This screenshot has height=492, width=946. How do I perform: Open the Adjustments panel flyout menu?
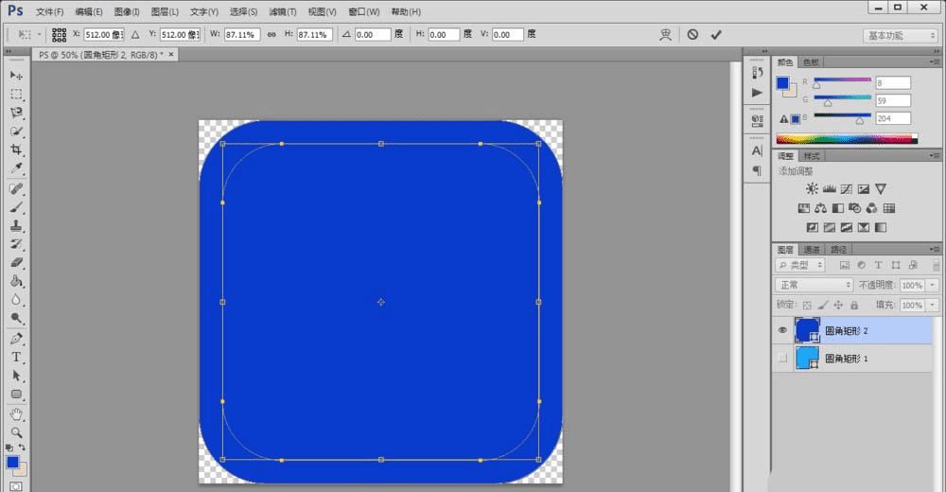tap(935, 156)
